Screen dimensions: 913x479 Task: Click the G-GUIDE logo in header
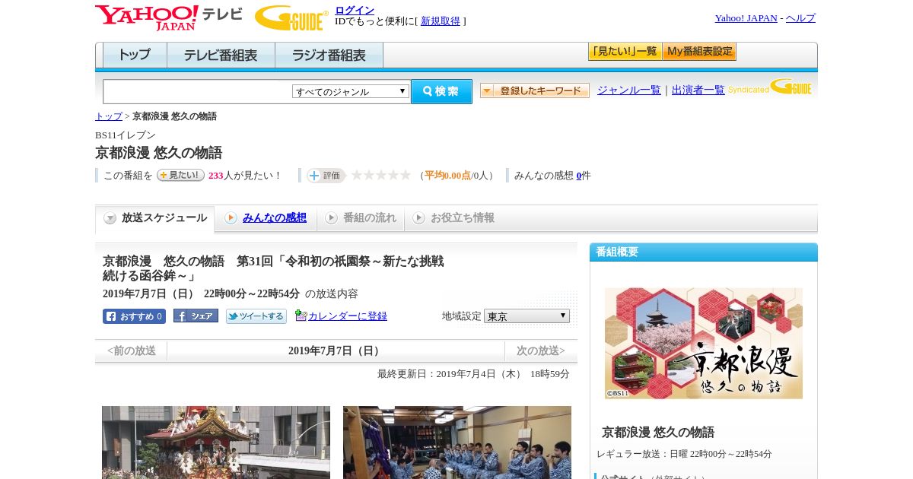[291, 17]
